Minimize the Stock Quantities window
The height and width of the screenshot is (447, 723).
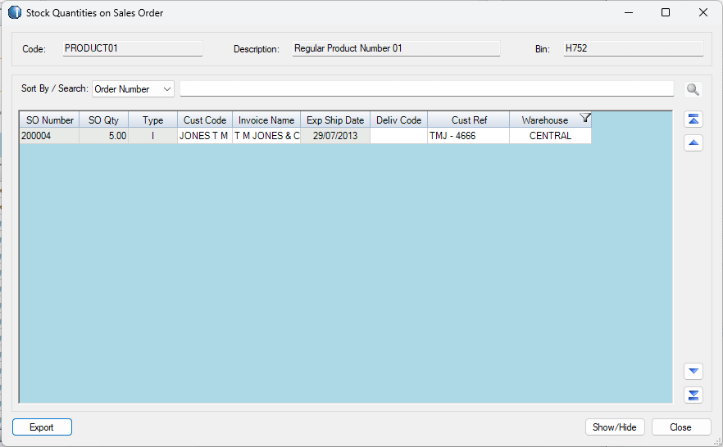pos(629,12)
